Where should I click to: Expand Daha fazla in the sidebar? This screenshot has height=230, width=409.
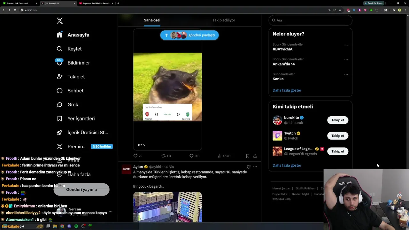click(74, 174)
